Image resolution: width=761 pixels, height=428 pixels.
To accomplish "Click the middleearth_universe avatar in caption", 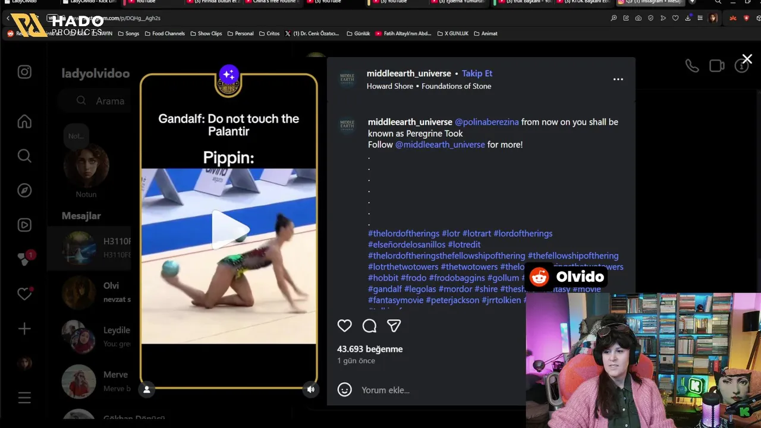I will tap(347, 126).
